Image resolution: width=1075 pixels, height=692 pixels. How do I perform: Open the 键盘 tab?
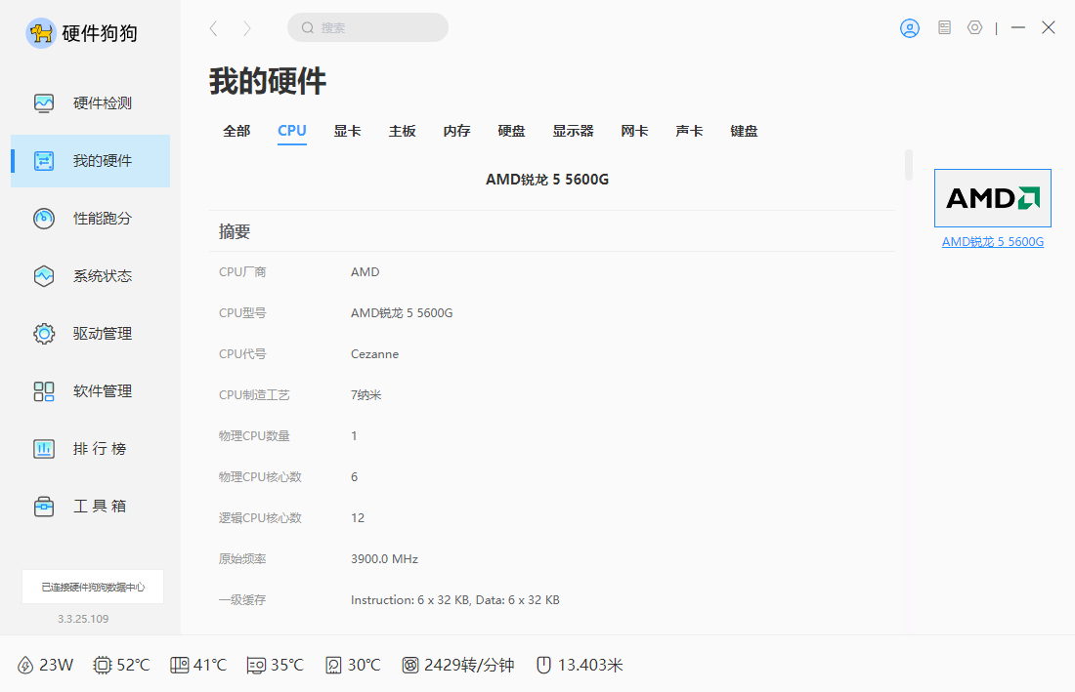coord(744,131)
